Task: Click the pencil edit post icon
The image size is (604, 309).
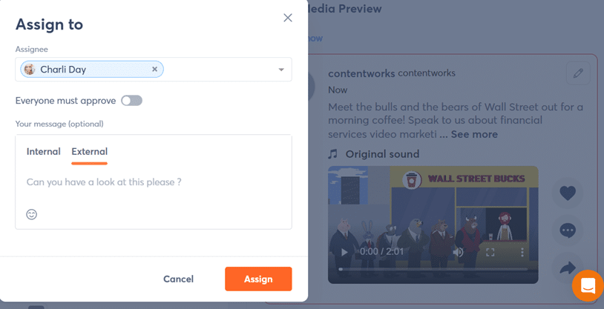Action: (x=577, y=73)
